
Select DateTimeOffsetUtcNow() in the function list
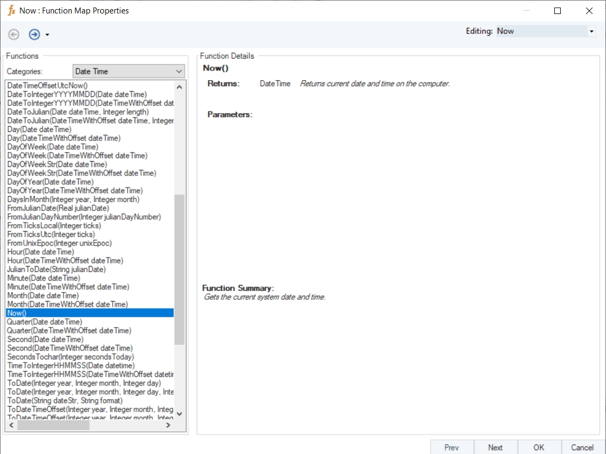point(47,86)
